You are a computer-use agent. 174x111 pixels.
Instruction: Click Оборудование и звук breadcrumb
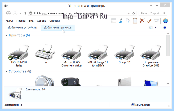(x=50, y=13)
